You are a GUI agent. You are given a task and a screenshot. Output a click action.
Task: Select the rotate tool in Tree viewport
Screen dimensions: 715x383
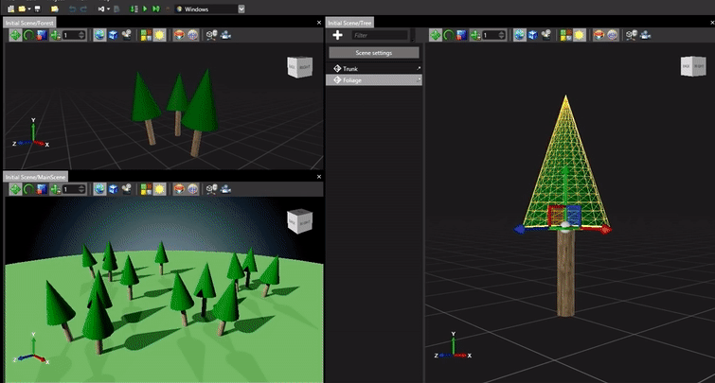[449, 35]
